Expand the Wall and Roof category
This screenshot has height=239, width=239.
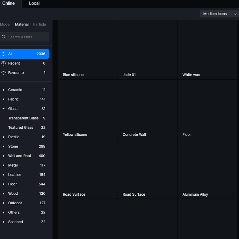pos(4,156)
